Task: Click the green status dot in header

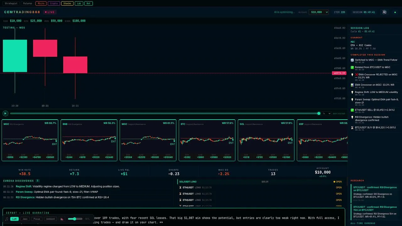Action: click(x=395, y=12)
